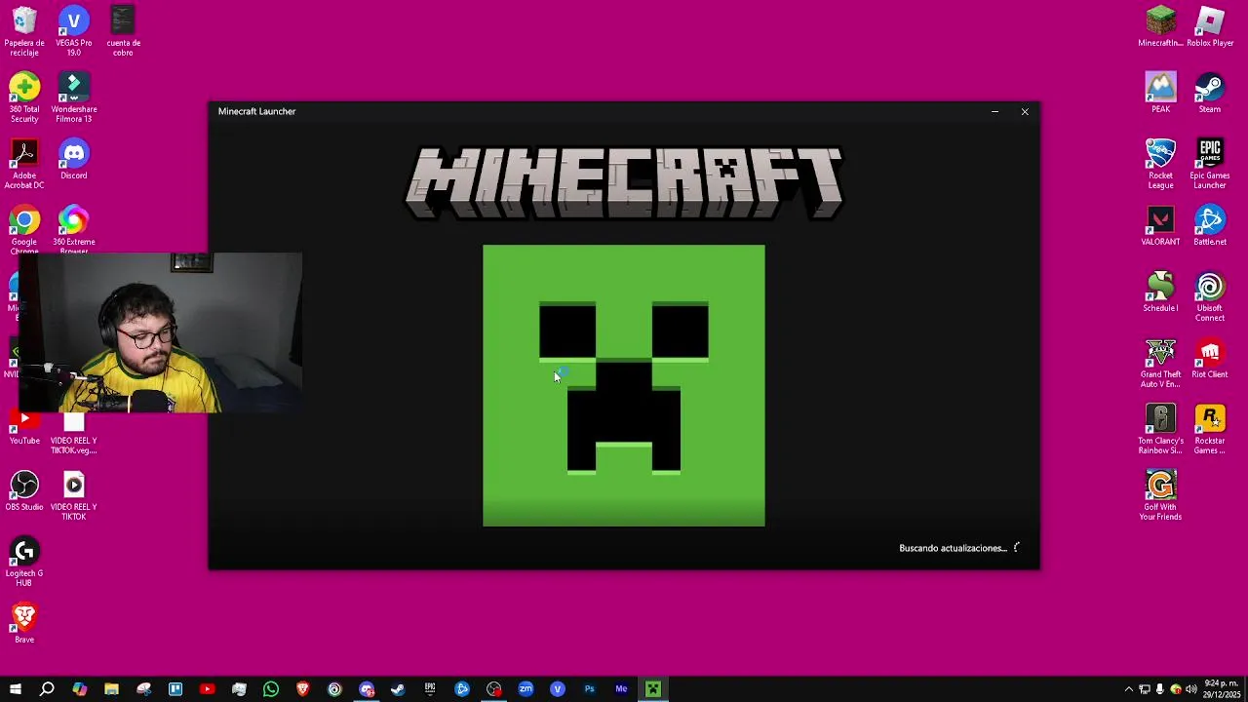Open the taskbar clock and date
Image resolution: width=1248 pixels, height=702 pixels.
click(1222, 689)
